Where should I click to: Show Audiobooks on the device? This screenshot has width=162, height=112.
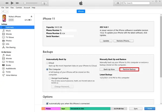coord(10,68)
